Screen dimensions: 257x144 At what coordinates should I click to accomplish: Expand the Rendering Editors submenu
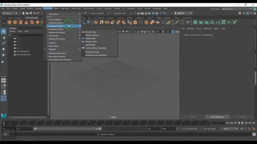click(64, 29)
